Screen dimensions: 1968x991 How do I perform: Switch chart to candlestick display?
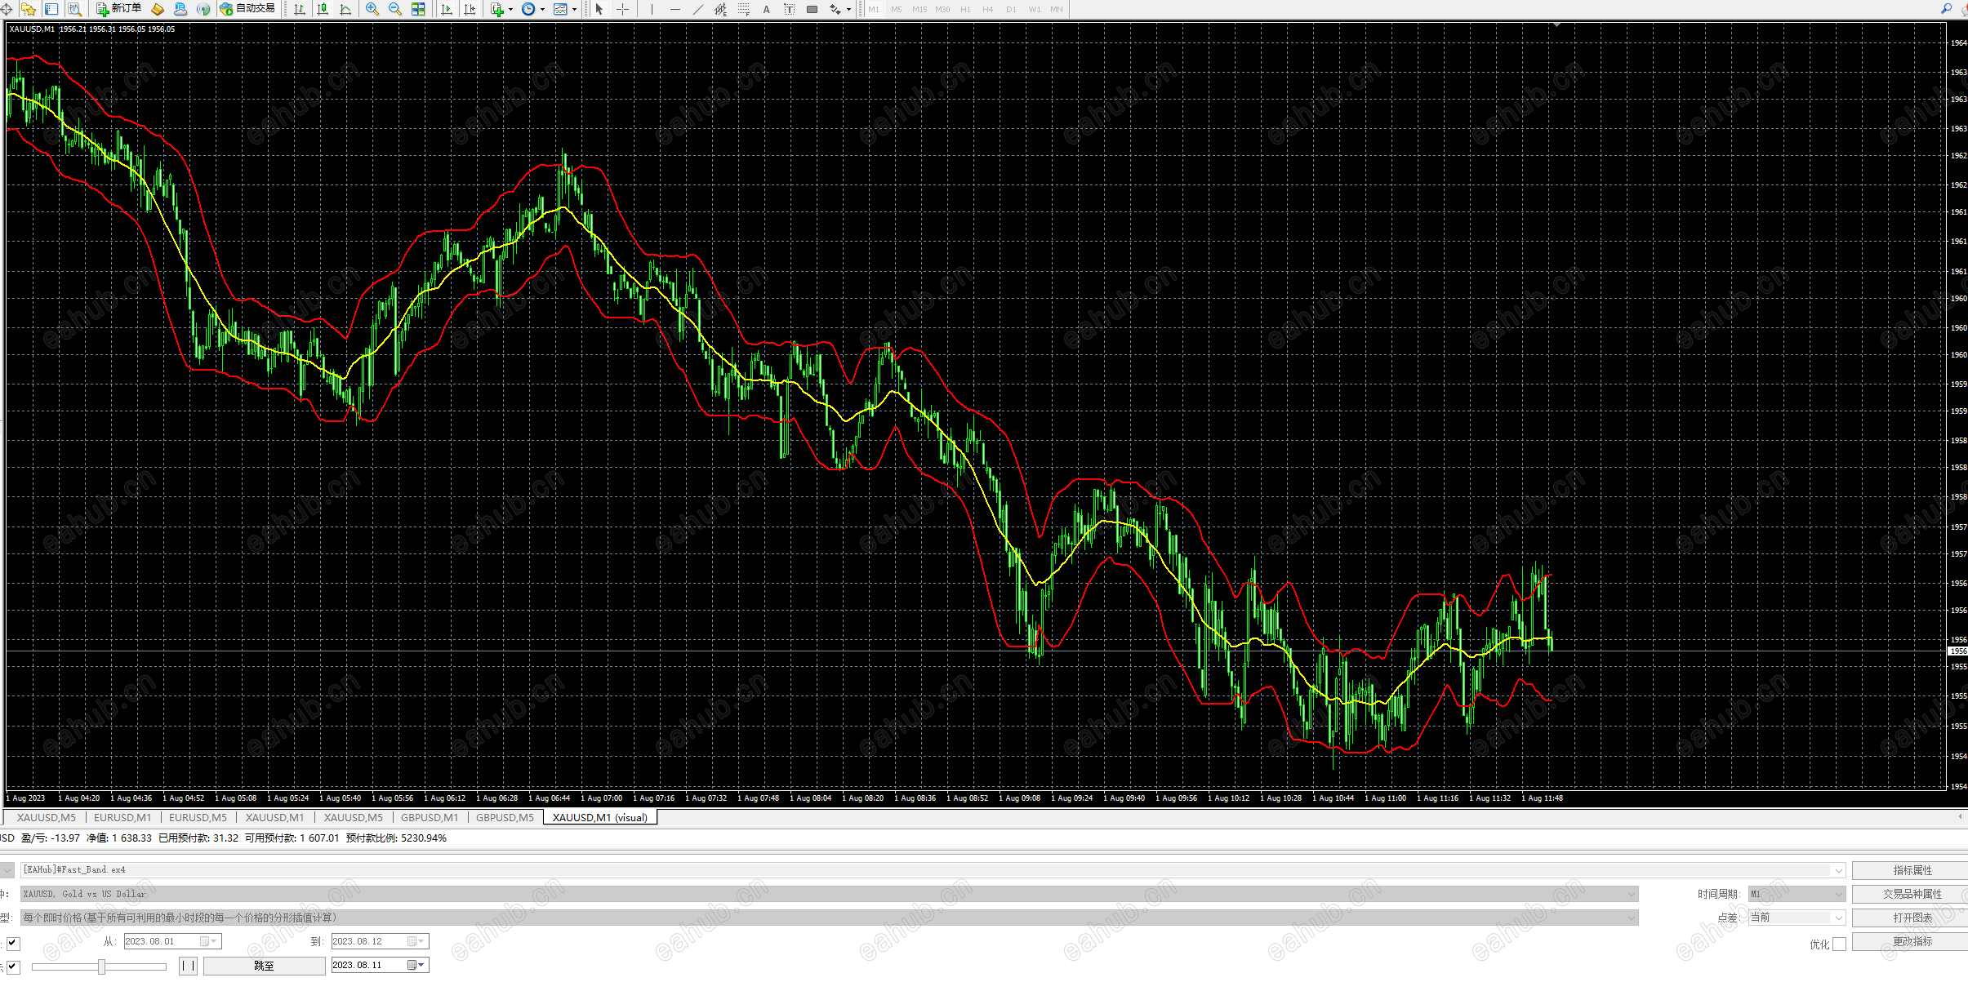[323, 9]
